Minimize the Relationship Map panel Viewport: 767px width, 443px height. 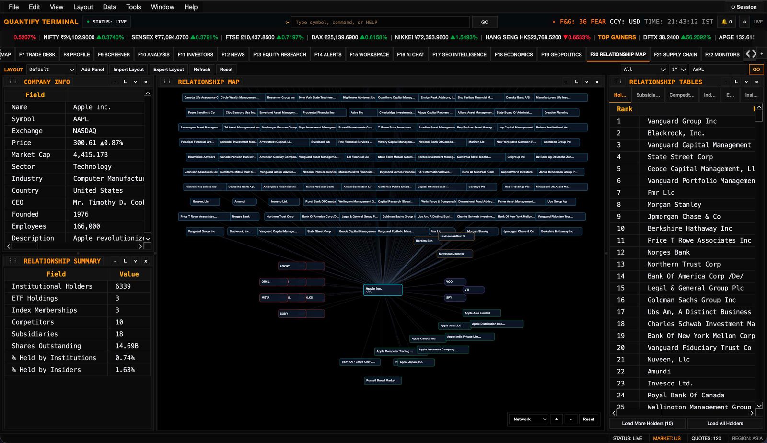tap(566, 82)
